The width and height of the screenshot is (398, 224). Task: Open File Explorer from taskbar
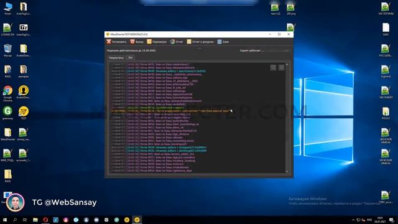(x=35, y=220)
